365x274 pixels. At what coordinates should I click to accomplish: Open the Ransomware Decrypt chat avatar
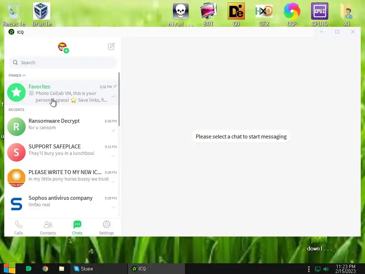point(16,127)
